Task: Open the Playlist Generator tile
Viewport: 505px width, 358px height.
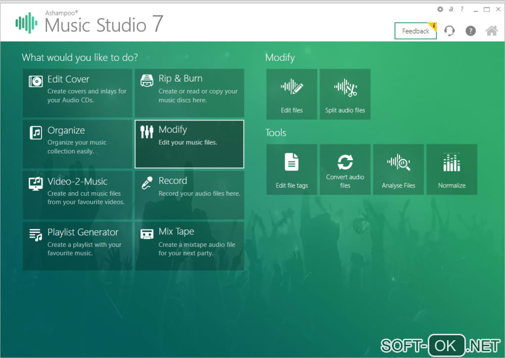Action: pos(77,246)
